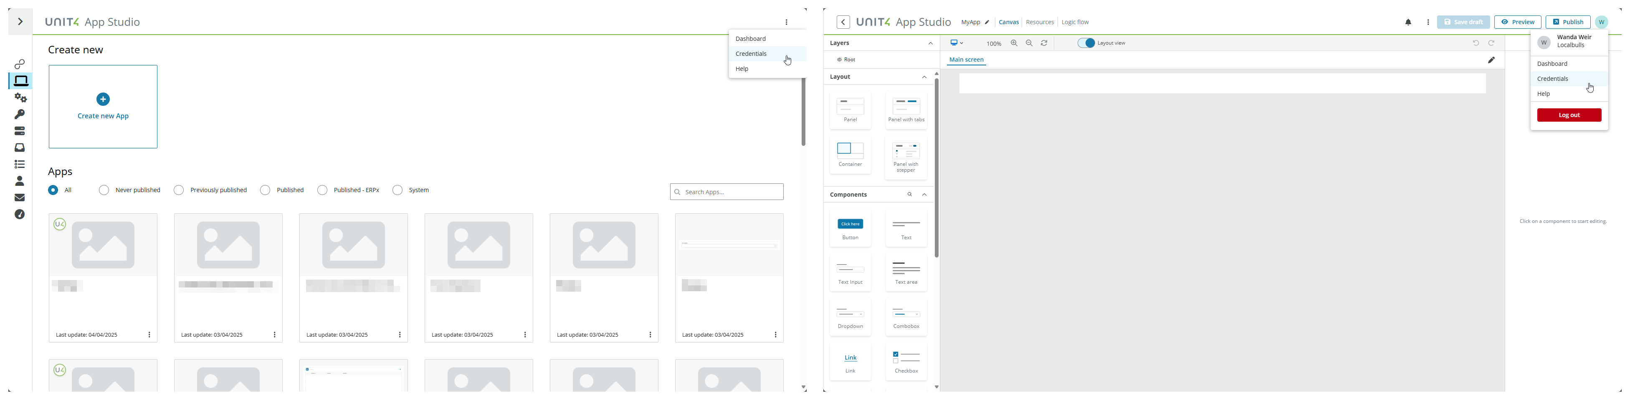The width and height of the screenshot is (1630, 400).
Task: Open the person icon in left sidebar
Action: point(20,181)
